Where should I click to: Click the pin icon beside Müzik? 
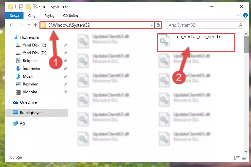[x=65, y=76]
